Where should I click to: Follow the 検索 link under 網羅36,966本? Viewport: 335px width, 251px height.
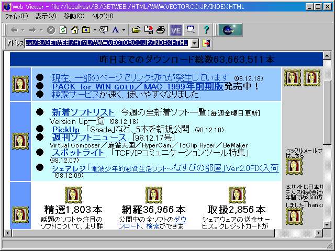click(153, 226)
